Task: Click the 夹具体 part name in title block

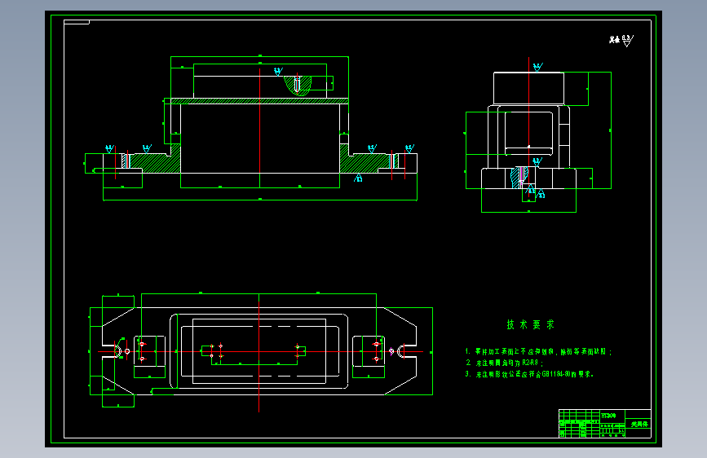Action: coord(639,425)
